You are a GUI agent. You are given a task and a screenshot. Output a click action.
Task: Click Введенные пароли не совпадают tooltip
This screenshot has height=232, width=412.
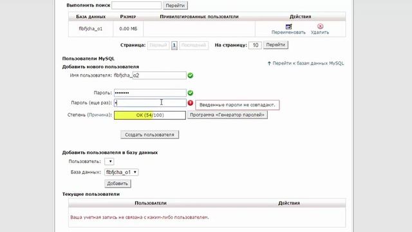[238, 104]
